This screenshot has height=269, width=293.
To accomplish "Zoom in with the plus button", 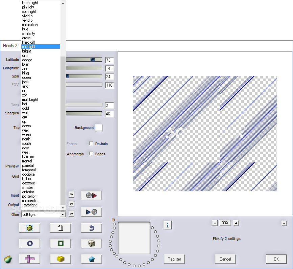I will (x=236, y=223).
